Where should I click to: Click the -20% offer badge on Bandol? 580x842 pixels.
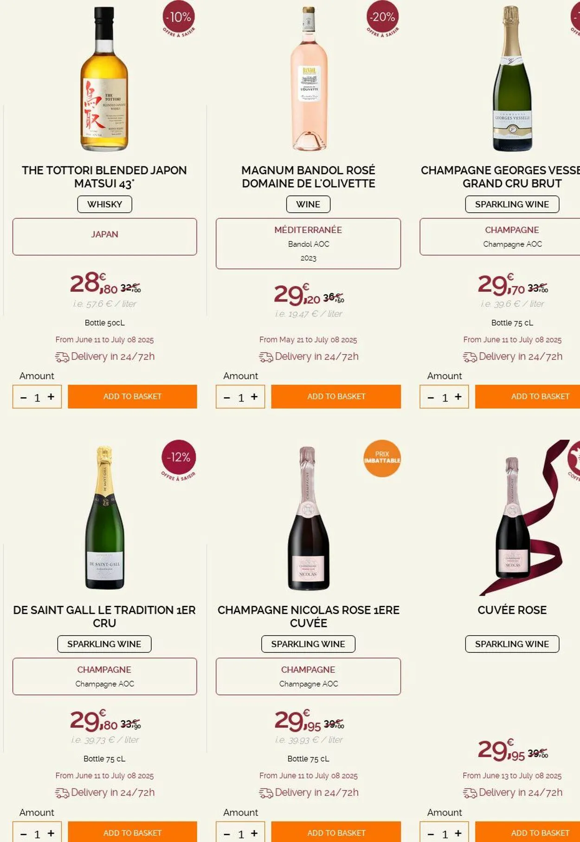(382, 18)
